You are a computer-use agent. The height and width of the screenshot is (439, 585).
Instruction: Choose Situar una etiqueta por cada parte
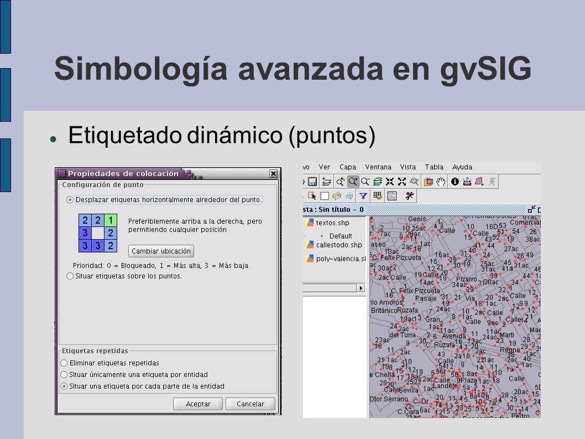(64, 386)
